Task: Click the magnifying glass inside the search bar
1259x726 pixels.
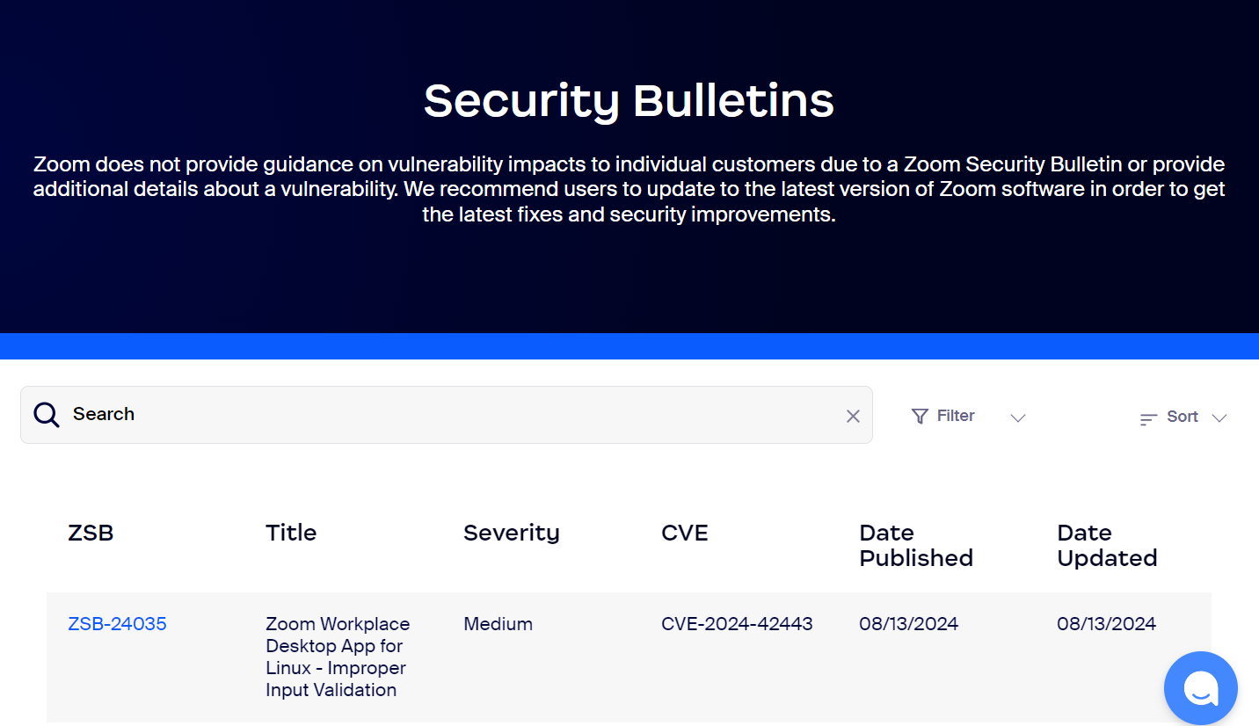Action: [46, 414]
